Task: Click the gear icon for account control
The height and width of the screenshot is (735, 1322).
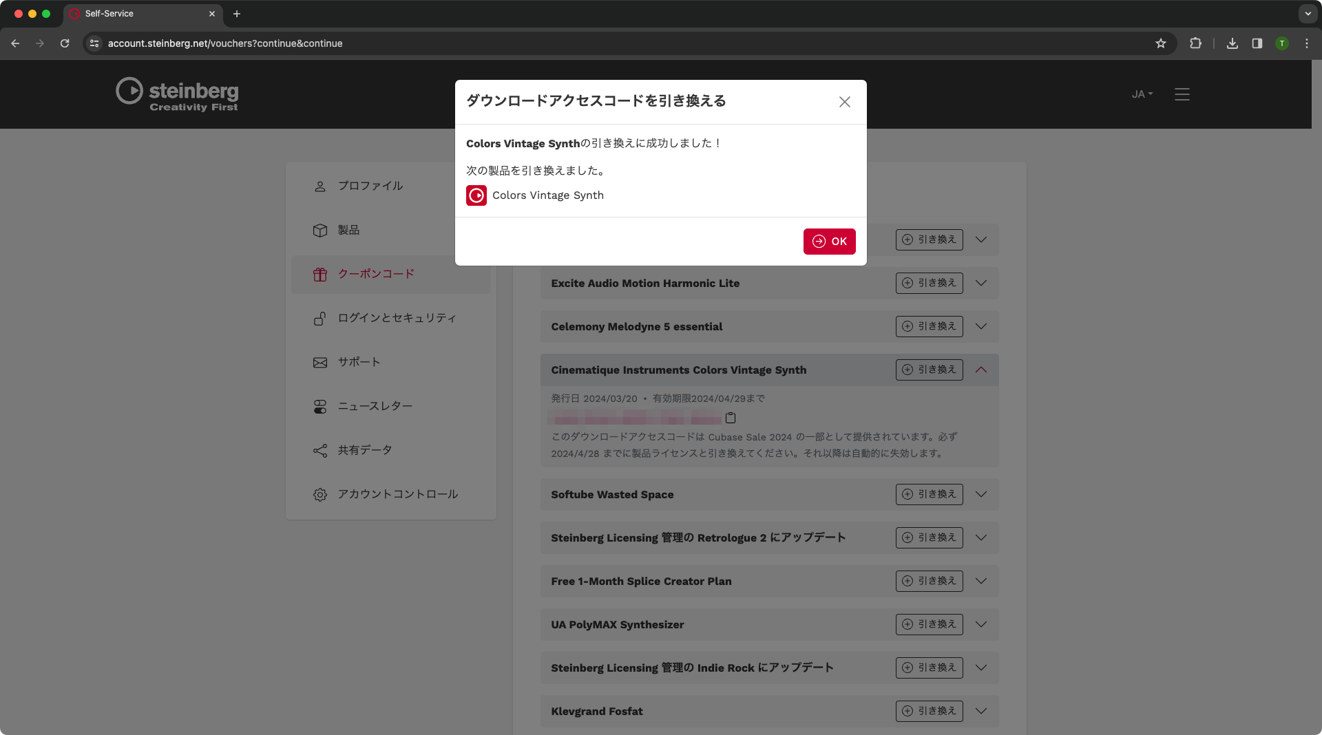Action: [x=319, y=495]
